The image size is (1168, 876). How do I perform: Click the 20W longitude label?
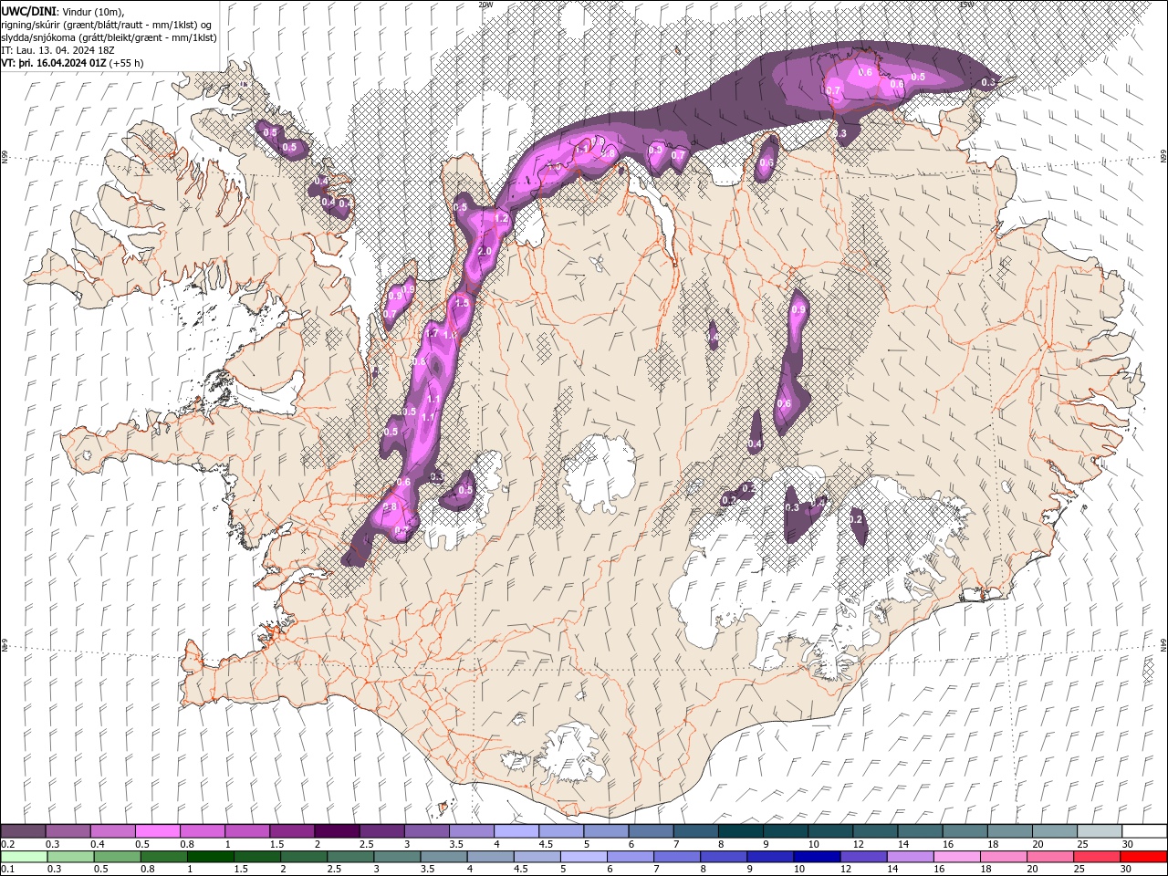pyautogui.click(x=485, y=5)
